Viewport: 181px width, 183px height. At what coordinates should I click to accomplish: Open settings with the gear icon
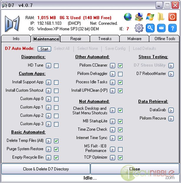[x=139, y=28]
